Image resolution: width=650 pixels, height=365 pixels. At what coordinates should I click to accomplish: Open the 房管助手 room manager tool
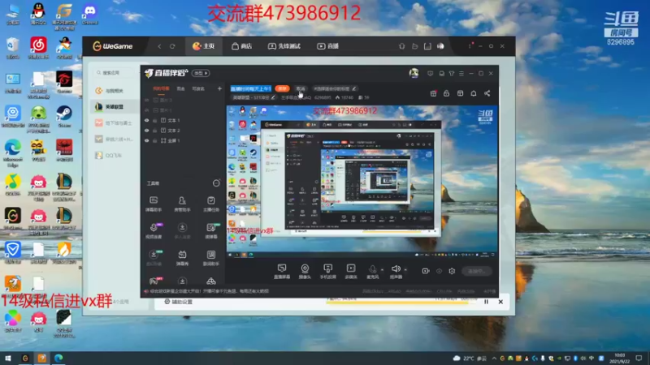pyautogui.click(x=182, y=204)
